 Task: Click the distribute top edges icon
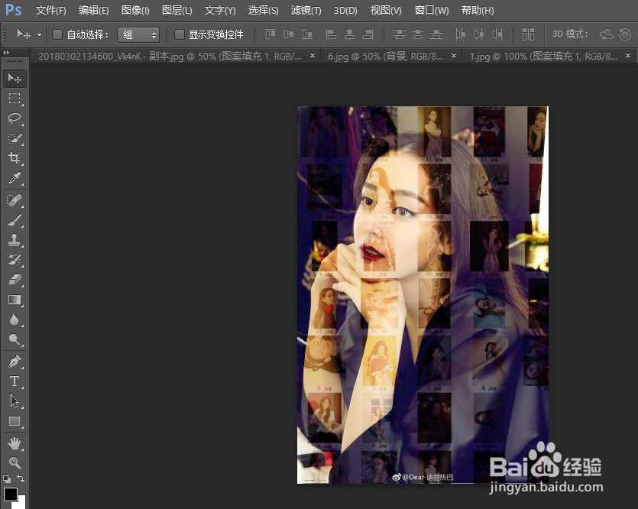click(399, 34)
